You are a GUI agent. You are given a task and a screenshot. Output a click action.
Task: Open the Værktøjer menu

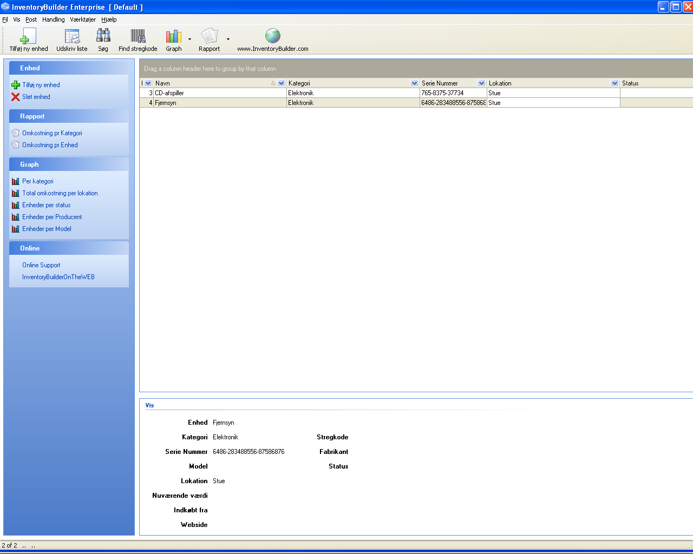[x=83, y=19]
